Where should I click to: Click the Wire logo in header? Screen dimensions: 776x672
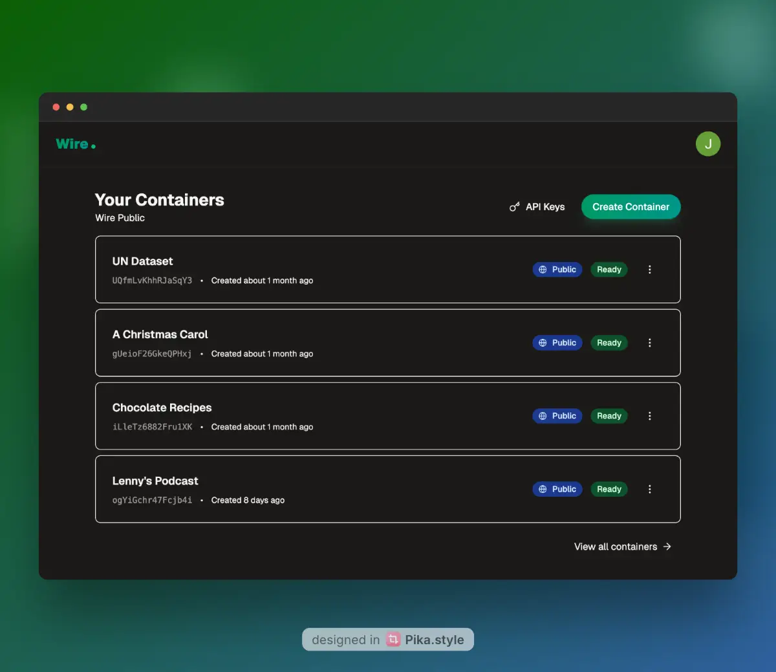[x=75, y=144]
